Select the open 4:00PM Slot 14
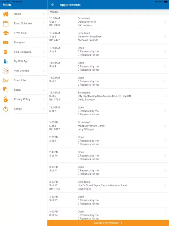This screenshot has width=169, height=226. pyautogui.click(x=108, y=214)
